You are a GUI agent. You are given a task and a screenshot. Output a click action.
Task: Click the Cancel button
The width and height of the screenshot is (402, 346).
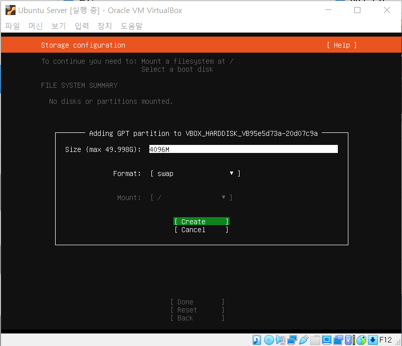[202, 230]
